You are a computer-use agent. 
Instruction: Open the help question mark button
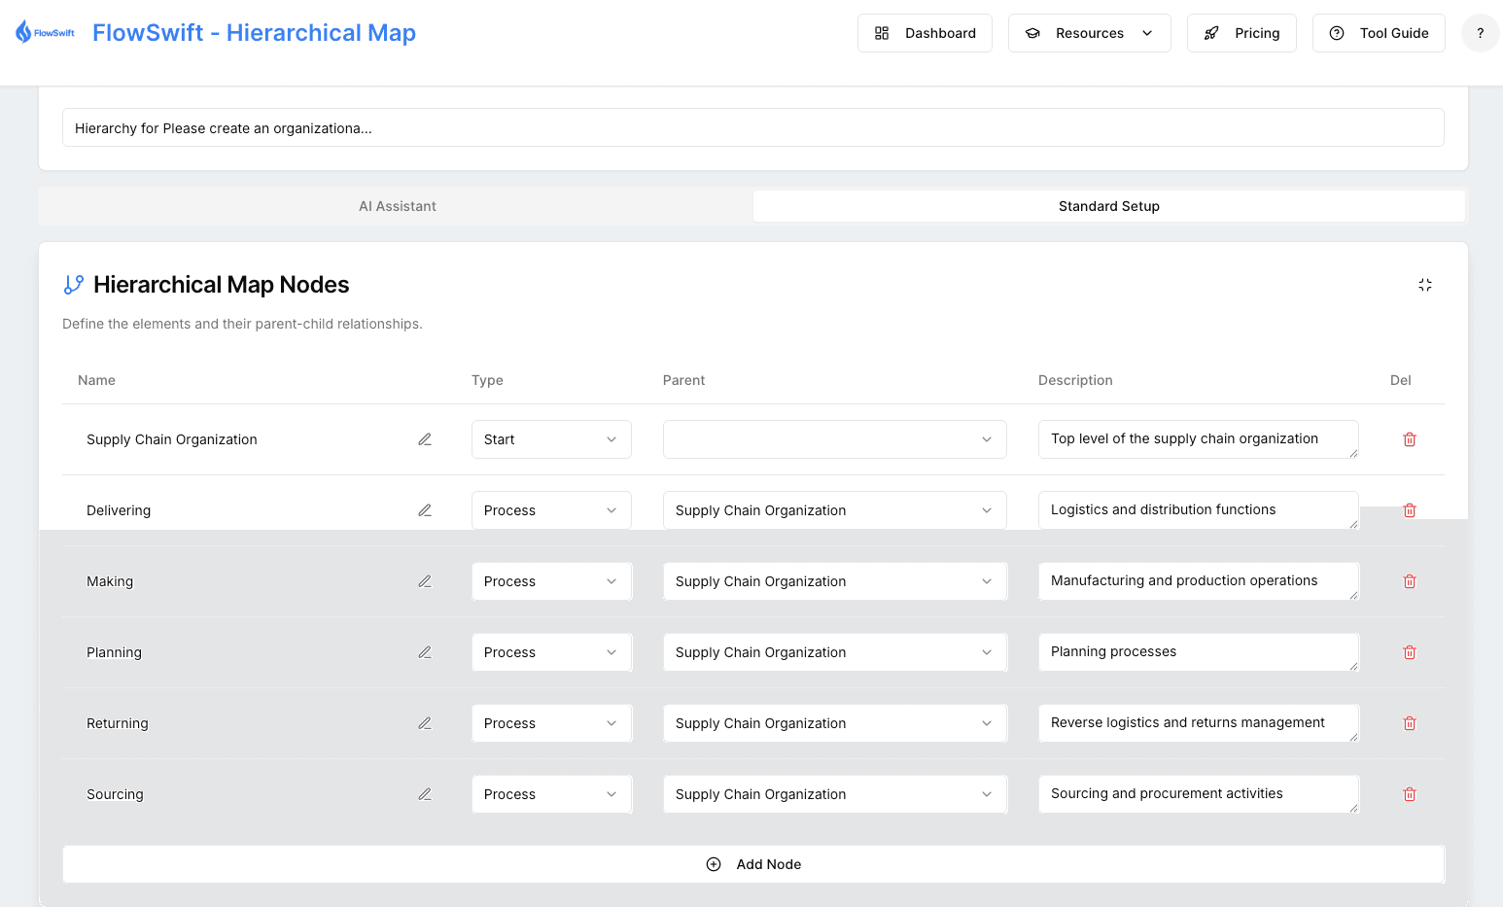(1480, 33)
